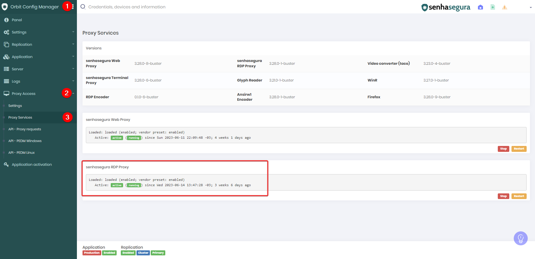Viewport: 535px width, 259px height.
Task: Click the Enabled badge under Application
Action: tap(109, 253)
